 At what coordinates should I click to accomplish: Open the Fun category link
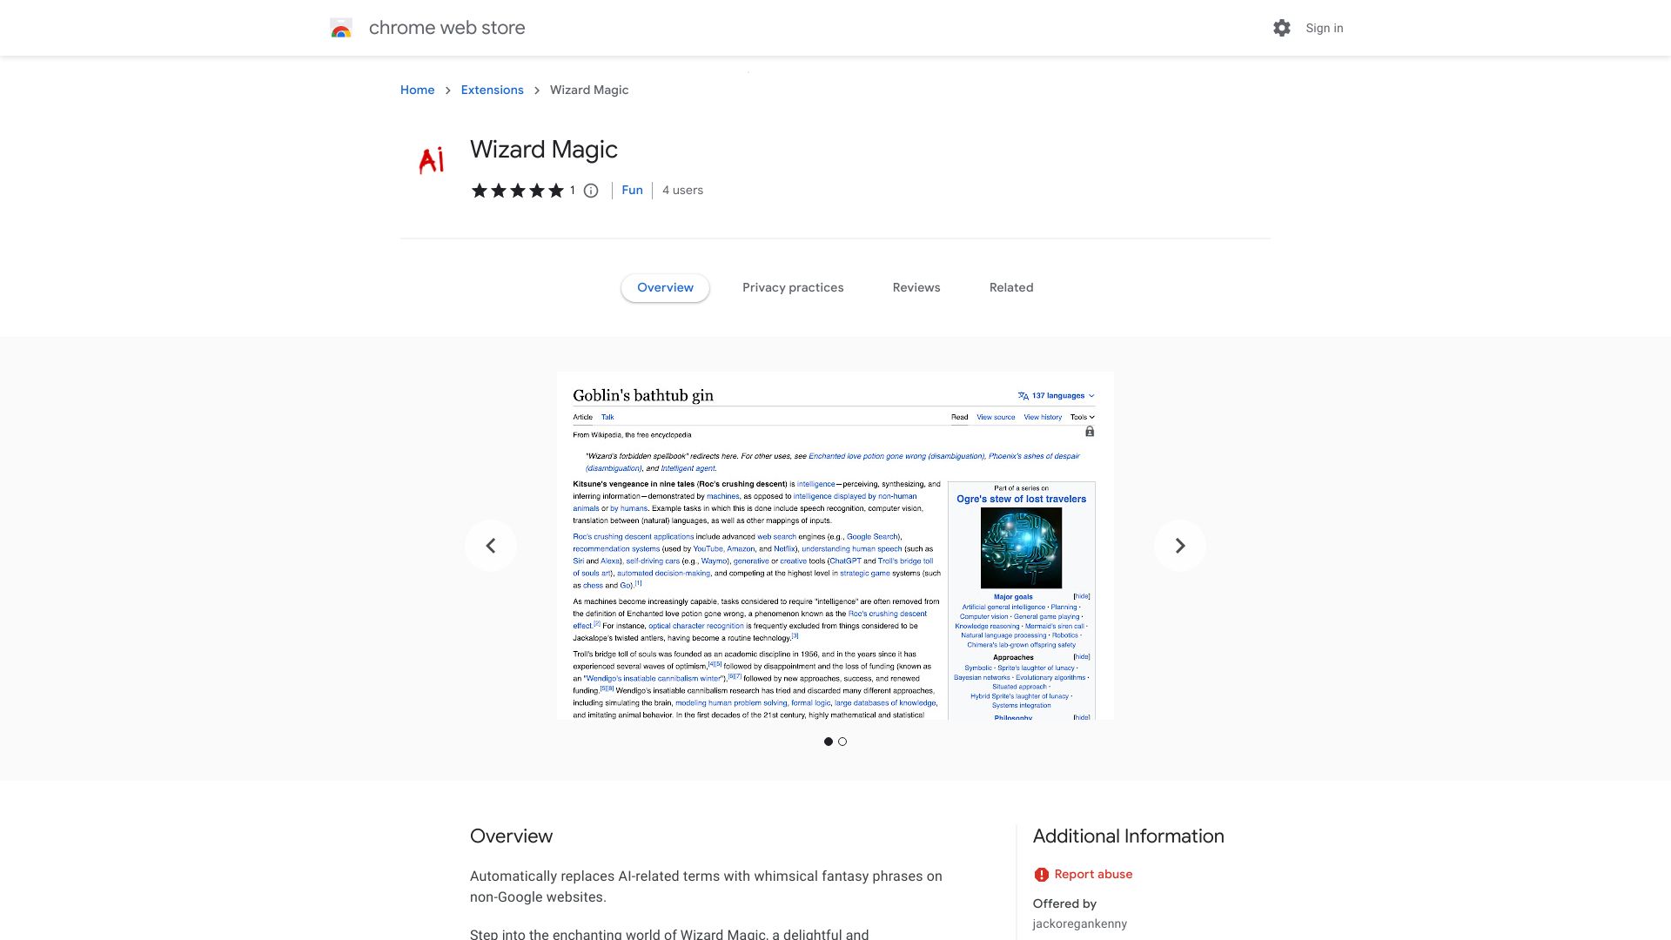[x=632, y=191]
